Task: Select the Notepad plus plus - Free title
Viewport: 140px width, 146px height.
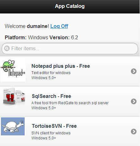Action: tap(61, 66)
